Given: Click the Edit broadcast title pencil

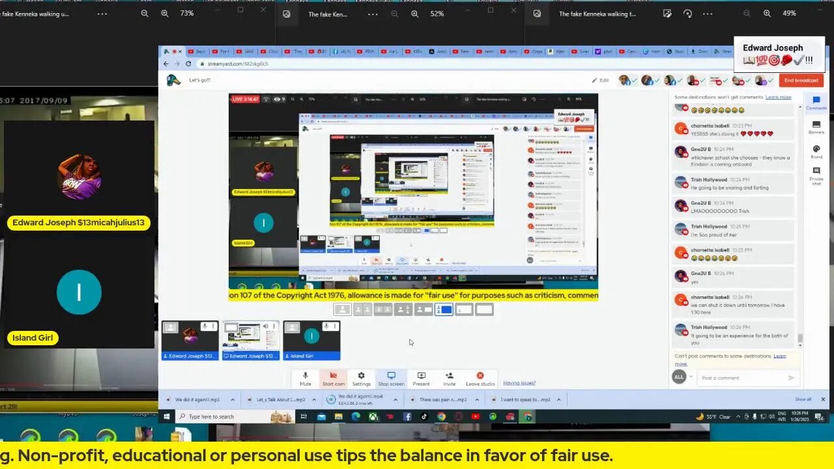Looking at the screenshot, I should click(600, 80).
